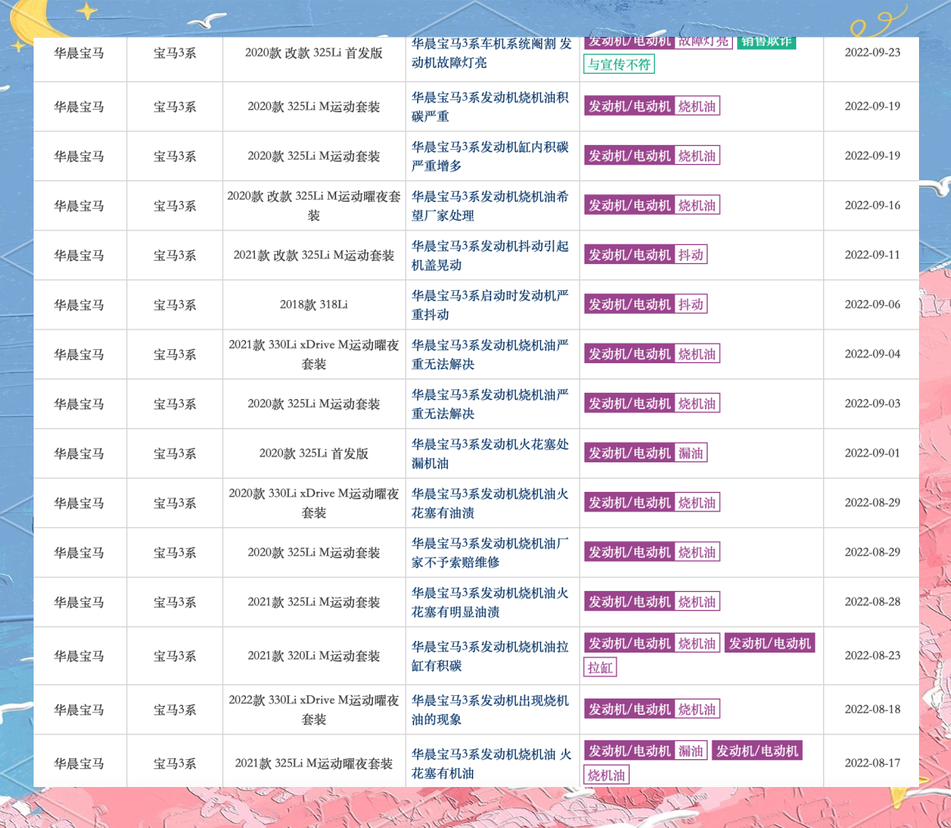This screenshot has height=828, width=951.
Task: Select model cell '2020款 330Li xDrive M运动曜夜套装'
Action: pos(313,503)
